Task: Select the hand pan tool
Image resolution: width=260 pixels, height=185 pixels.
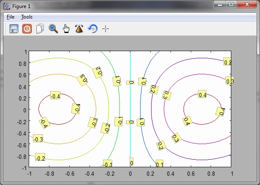Action: coord(66,29)
